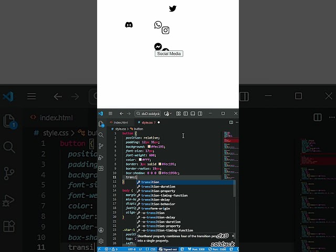This screenshot has height=252, width=336.
Task: Click the style.css breadcrumb
Action: point(121,129)
